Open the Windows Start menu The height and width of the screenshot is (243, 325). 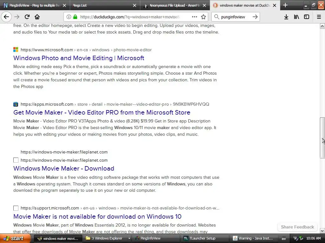point(15,238)
